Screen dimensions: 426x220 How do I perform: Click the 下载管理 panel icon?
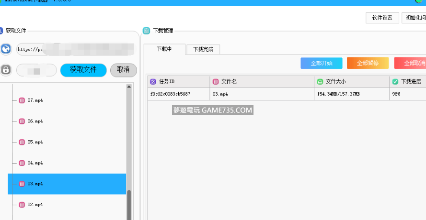147,31
